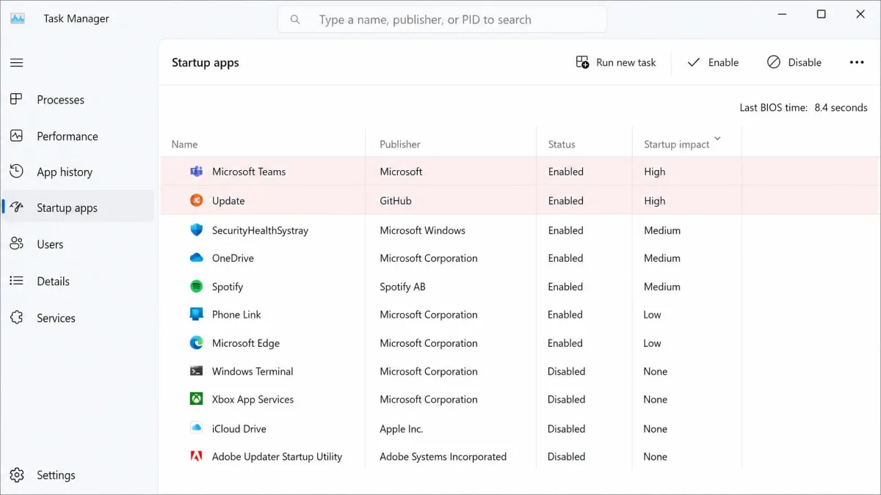
Task: Click Adobe Systems Incorporated publisher cell
Action: (x=443, y=457)
